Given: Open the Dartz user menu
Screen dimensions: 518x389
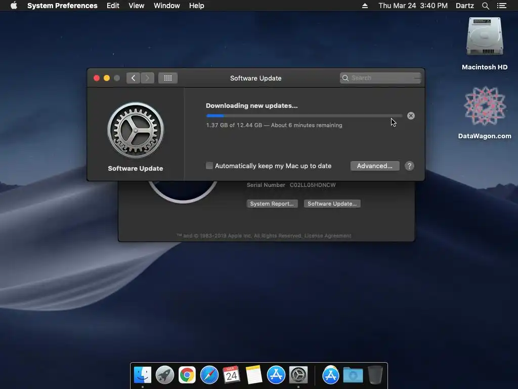Looking at the screenshot, I should pyautogui.click(x=464, y=6).
